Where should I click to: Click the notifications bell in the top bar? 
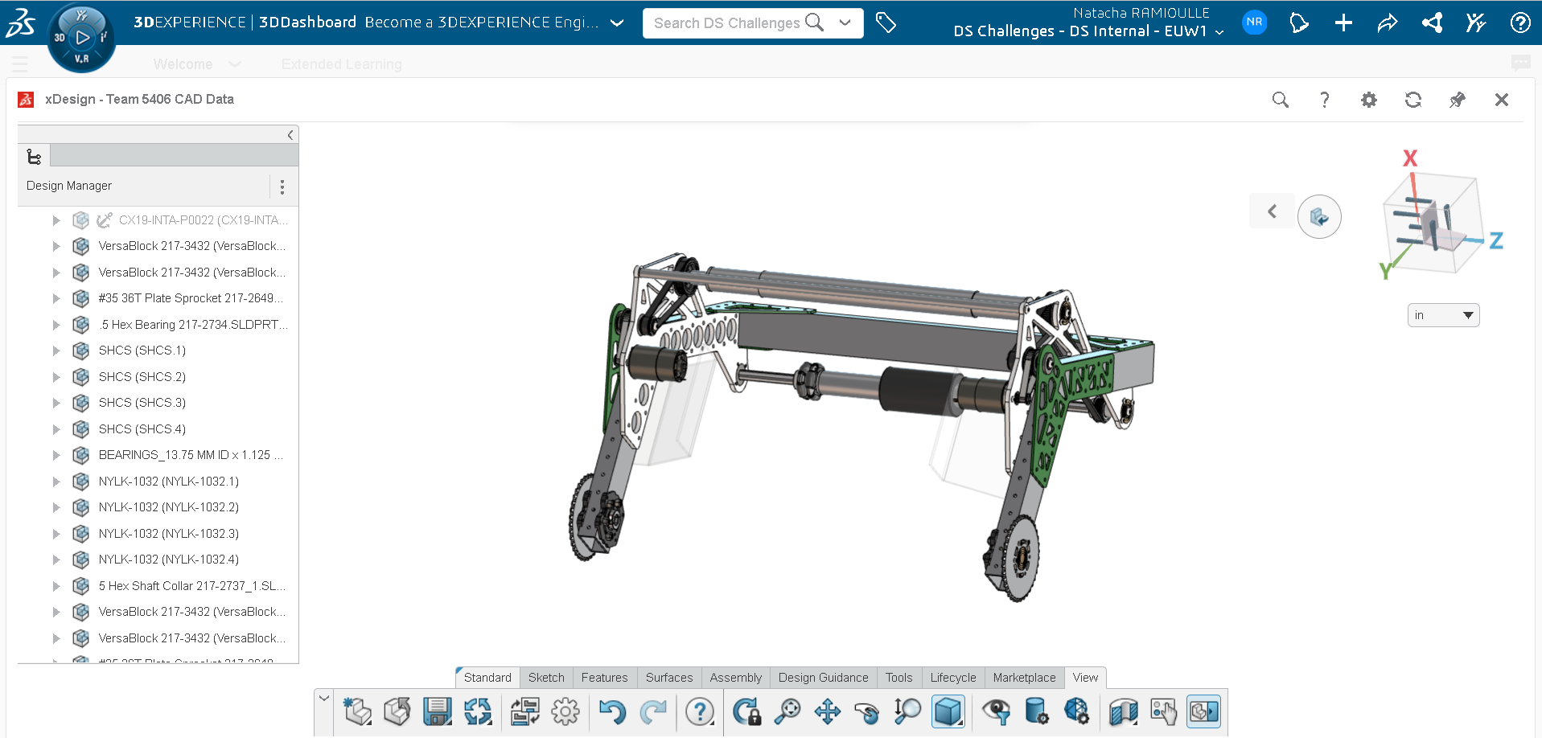(1298, 23)
